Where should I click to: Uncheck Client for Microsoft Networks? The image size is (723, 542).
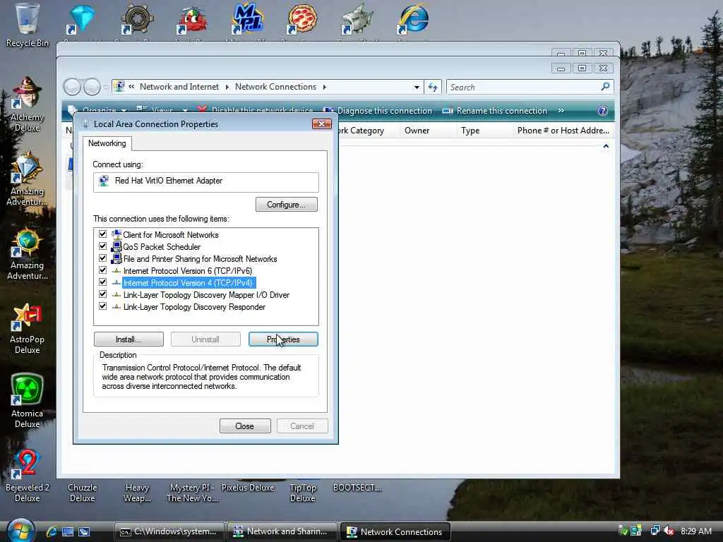coord(102,234)
